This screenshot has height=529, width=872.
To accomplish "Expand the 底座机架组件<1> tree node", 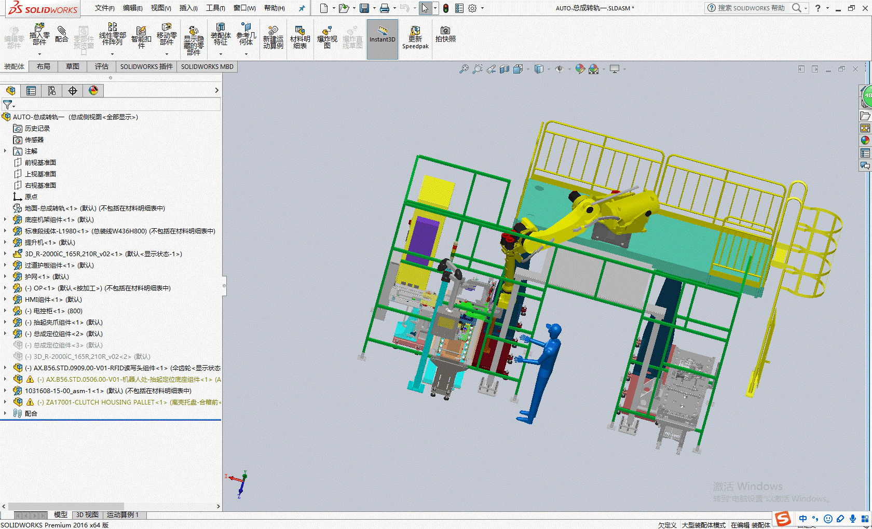I will coord(5,219).
